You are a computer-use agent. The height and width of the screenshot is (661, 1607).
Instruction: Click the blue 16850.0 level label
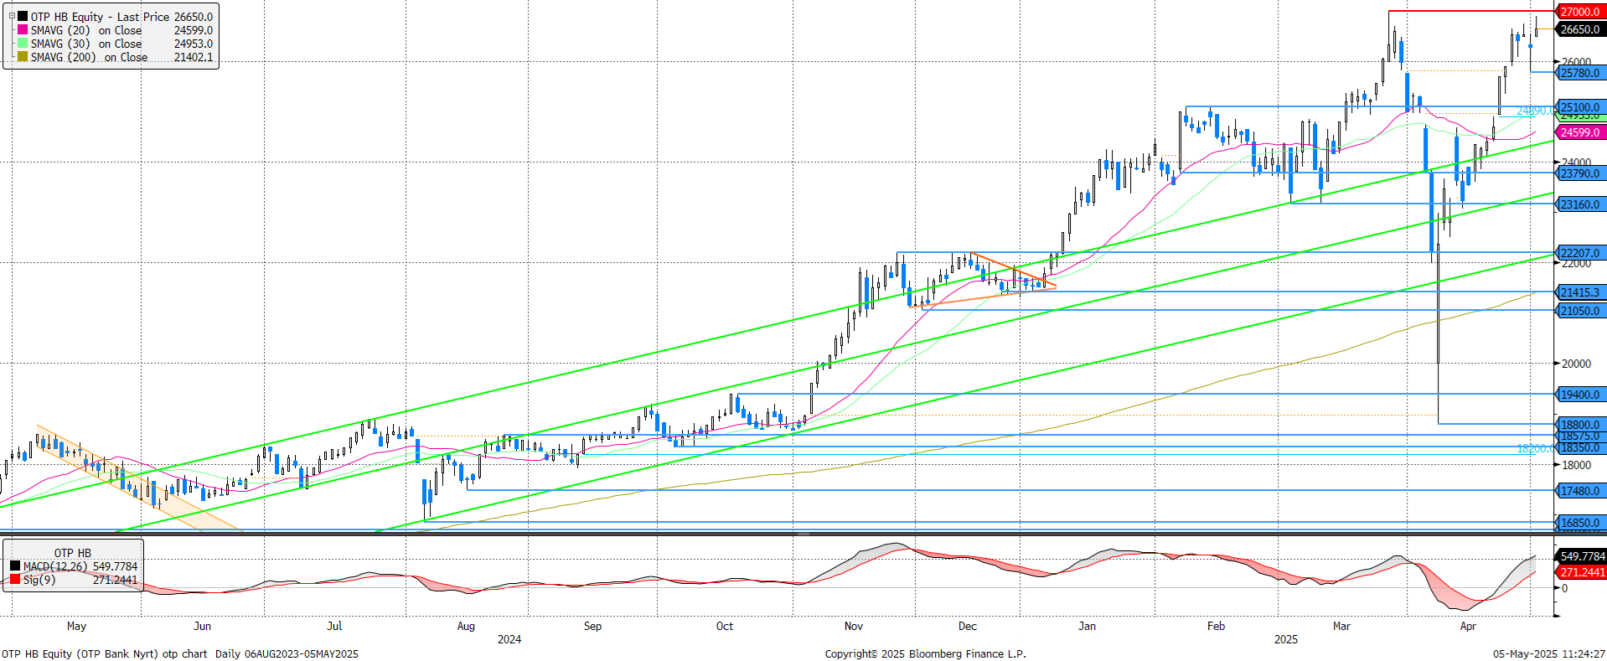click(1580, 523)
